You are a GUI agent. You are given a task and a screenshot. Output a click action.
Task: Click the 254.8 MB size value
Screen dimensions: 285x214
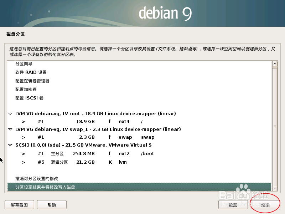[x=84, y=154]
